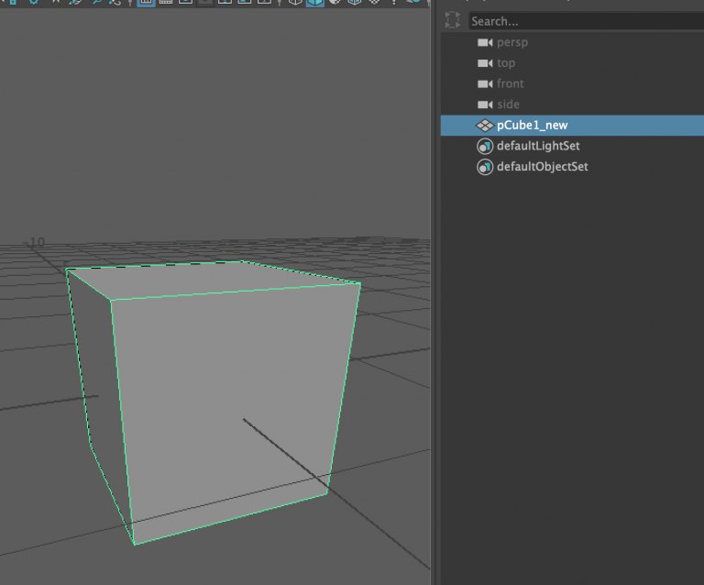The image size is (704, 585).
Task: Click the filter icon left of Search
Action: (x=453, y=20)
